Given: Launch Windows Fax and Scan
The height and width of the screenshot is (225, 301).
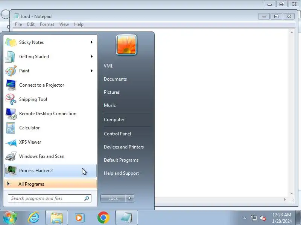Looking at the screenshot, I should [x=50, y=156].
